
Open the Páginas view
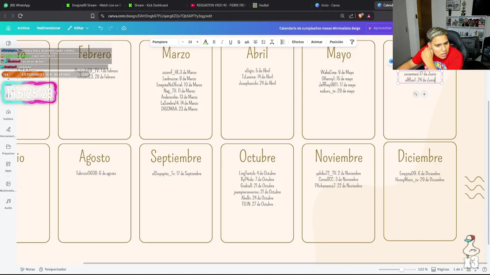click(x=440, y=269)
